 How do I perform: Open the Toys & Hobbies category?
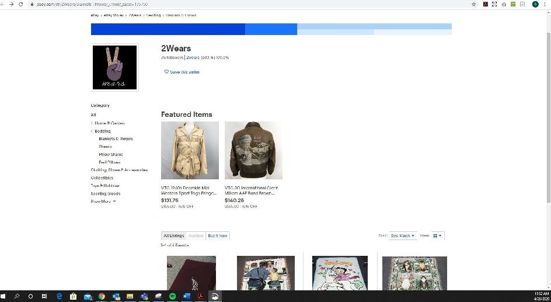[105, 186]
